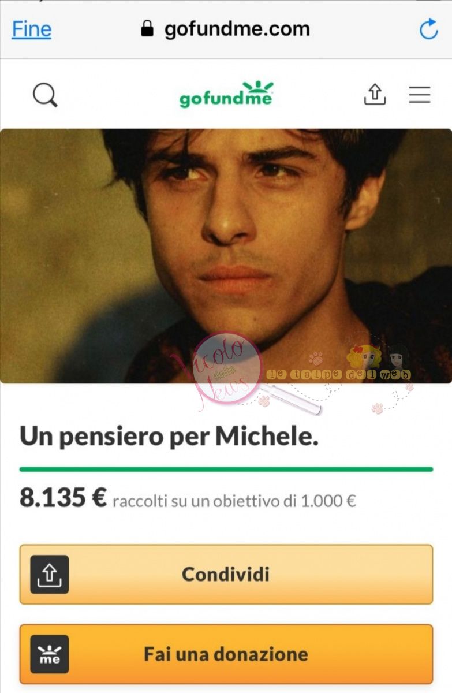Click the gofundme logo
The image size is (452, 693).
point(226,95)
